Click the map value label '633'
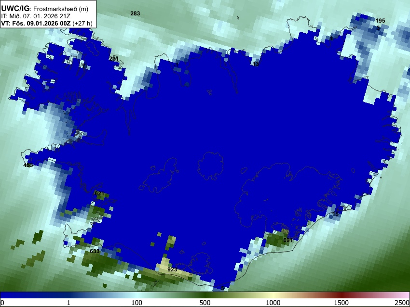Screen dimensions: 410x307 95,251
